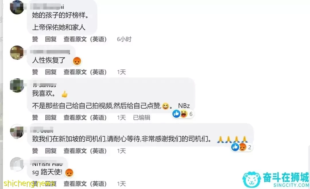
Task: Like the 致我们在新加坡的司机们 comment
Action: [35, 151]
